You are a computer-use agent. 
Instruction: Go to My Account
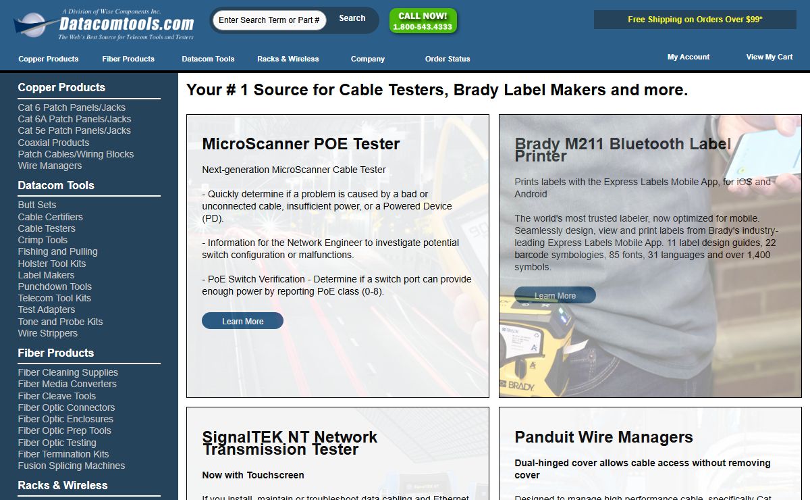tap(688, 57)
